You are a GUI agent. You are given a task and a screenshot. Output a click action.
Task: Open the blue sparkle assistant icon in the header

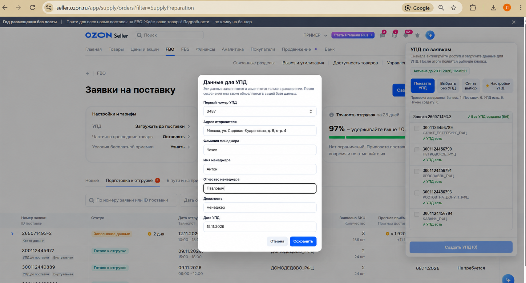[x=430, y=35]
